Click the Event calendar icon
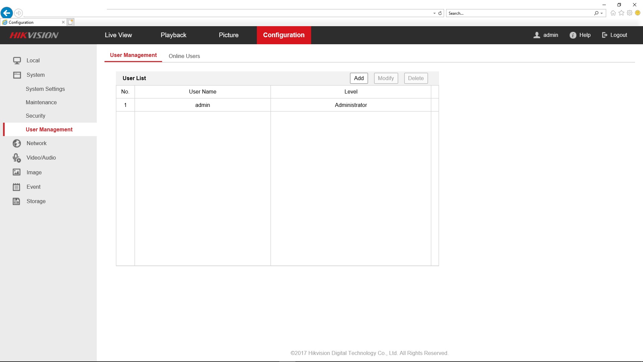643x362 pixels. pyautogui.click(x=17, y=187)
